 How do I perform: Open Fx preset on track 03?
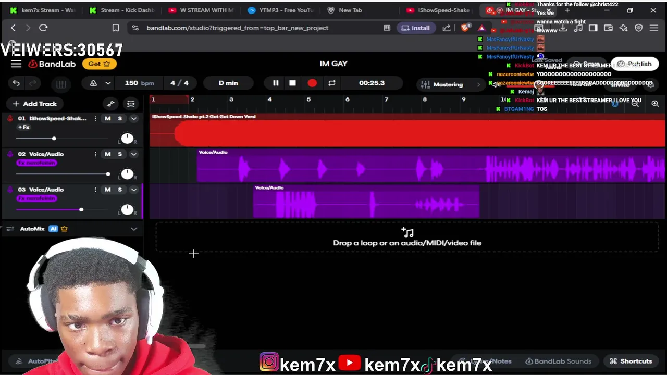[x=36, y=198]
